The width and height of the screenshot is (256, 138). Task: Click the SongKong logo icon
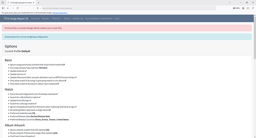click(4, 18)
